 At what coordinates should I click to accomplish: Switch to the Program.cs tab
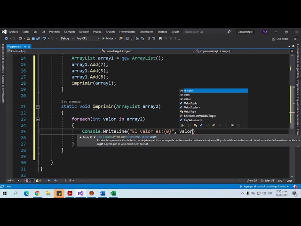point(15,47)
